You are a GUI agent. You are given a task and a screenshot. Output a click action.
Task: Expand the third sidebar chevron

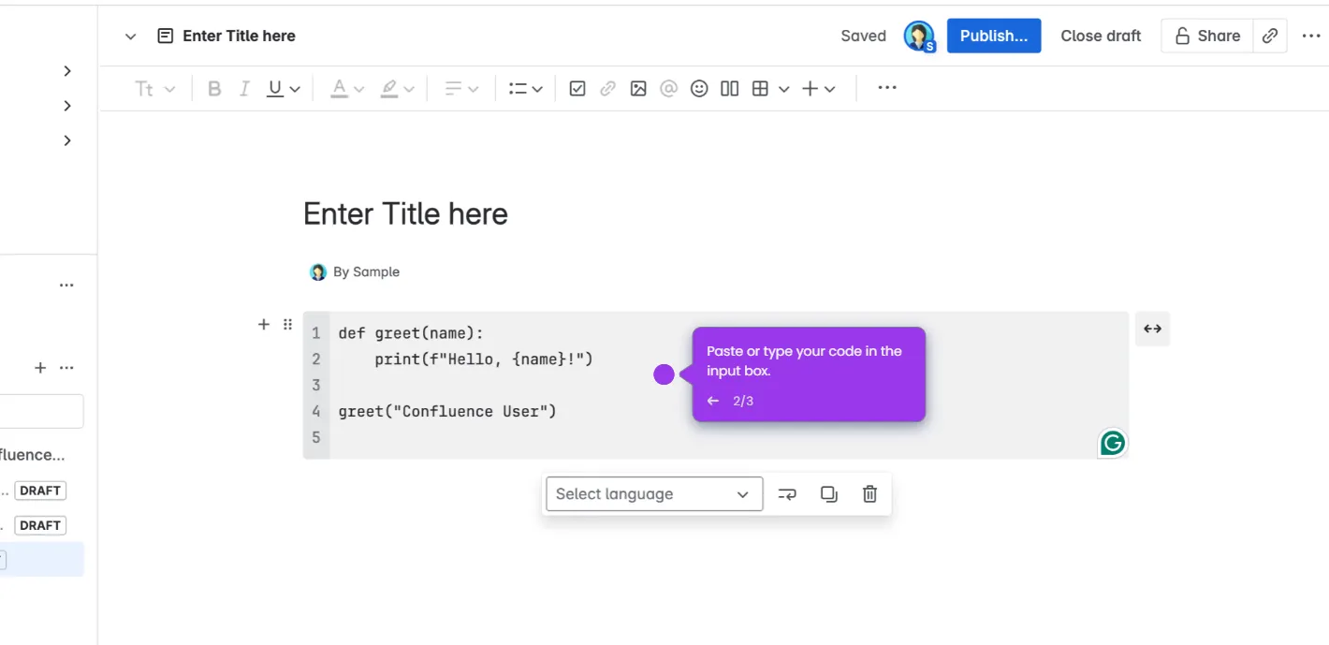pyautogui.click(x=67, y=140)
